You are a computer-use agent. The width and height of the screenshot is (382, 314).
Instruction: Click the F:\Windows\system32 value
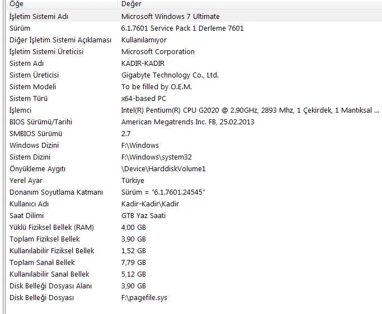click(x=157, y=157)
